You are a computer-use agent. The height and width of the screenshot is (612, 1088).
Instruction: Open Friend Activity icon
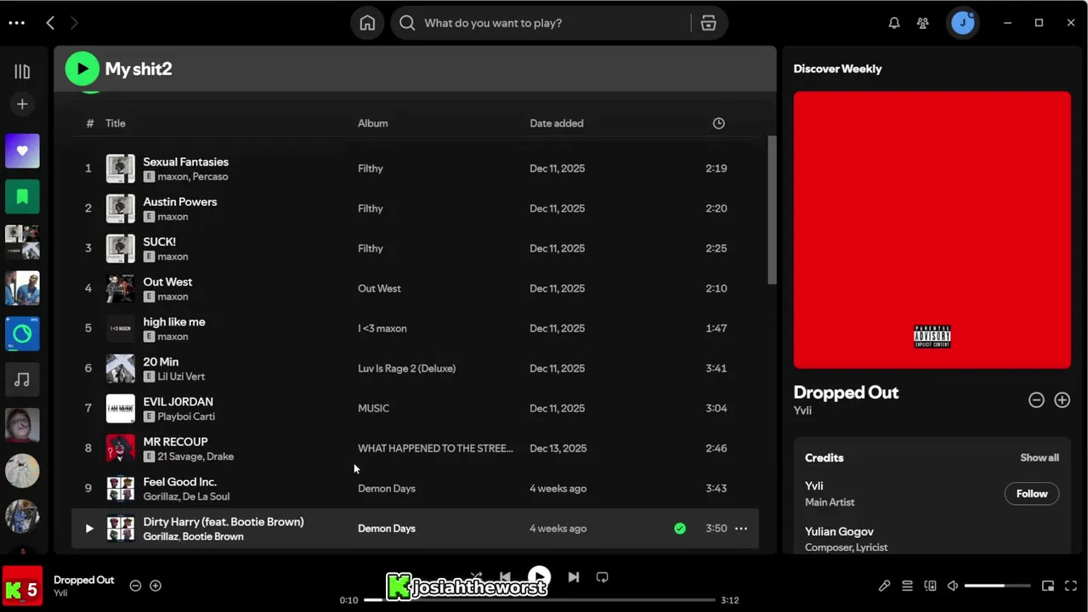point(923,23)
